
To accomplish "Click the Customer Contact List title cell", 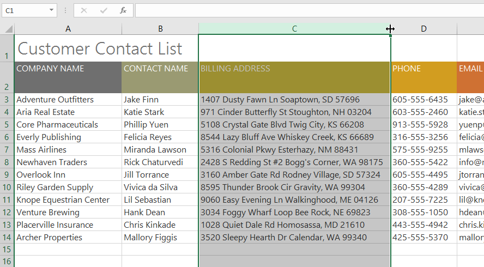I will point(100,48).
